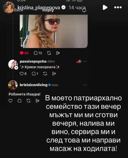Play the story with the play button

105,8
